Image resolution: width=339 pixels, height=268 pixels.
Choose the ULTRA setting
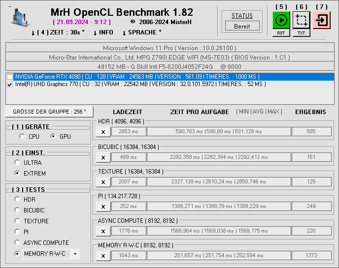(17, 162)
